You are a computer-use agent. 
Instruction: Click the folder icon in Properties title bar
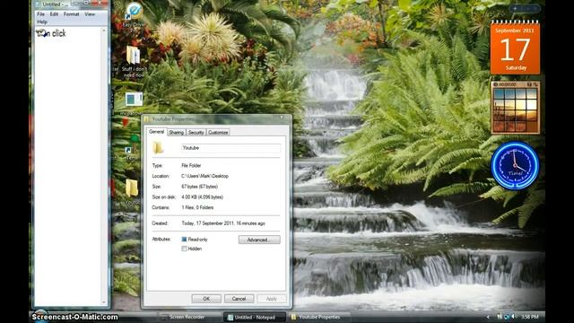pyautogui.click(x=147, y=119)
